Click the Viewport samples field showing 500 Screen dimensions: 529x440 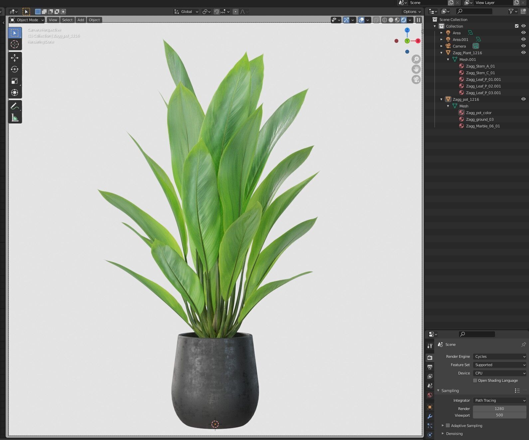click(500, 415)
